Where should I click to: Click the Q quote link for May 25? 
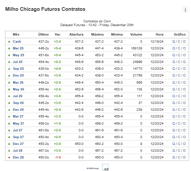173,55
